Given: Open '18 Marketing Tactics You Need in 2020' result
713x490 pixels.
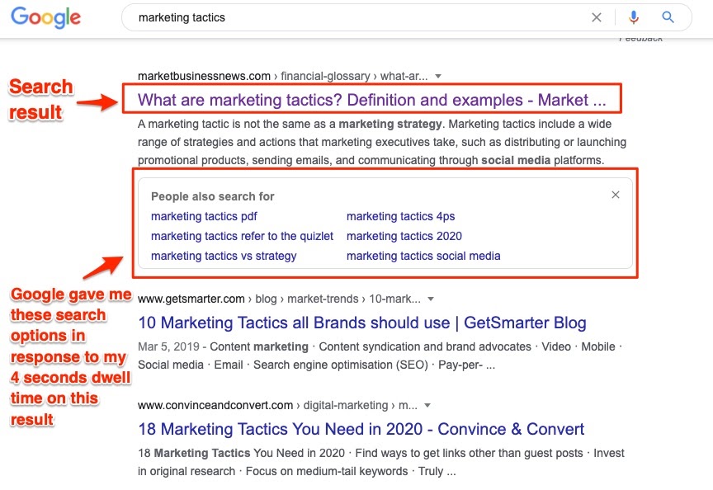Looking at the screenshot, I should point(361,429).
